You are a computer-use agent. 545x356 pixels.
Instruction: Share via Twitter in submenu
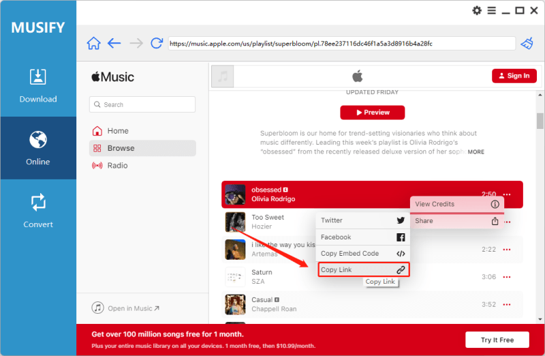click(x=362, y=220)
